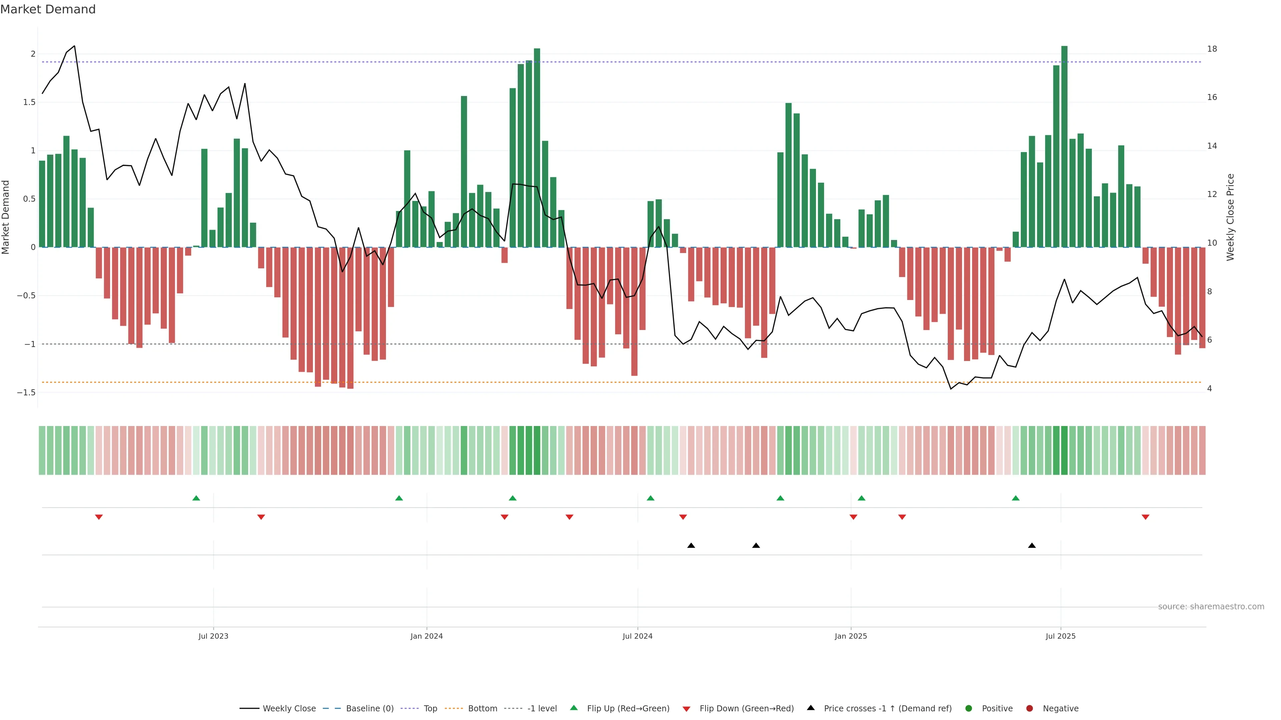Click the Weekly Close Price axis title
Viewport: 1281px width, 720px height.
[x=1230, y=217]
